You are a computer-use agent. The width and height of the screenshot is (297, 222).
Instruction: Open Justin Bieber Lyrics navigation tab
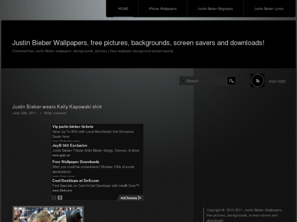(268, 9)
